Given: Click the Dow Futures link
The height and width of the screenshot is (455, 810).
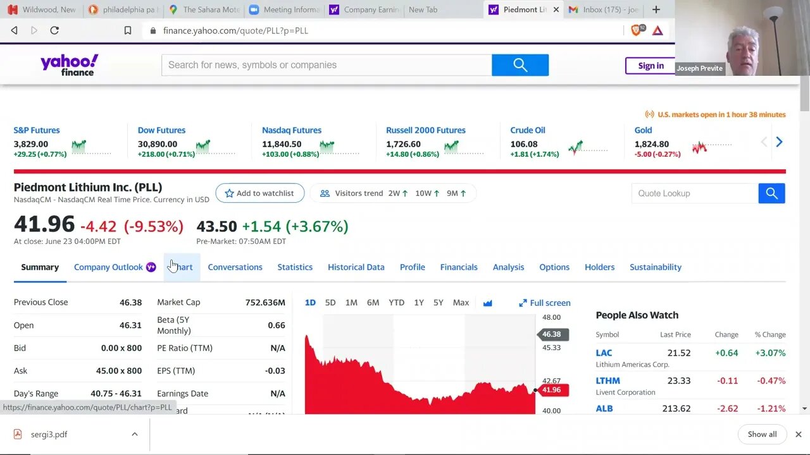Looking at the screenshot, I should pos(161,130).
